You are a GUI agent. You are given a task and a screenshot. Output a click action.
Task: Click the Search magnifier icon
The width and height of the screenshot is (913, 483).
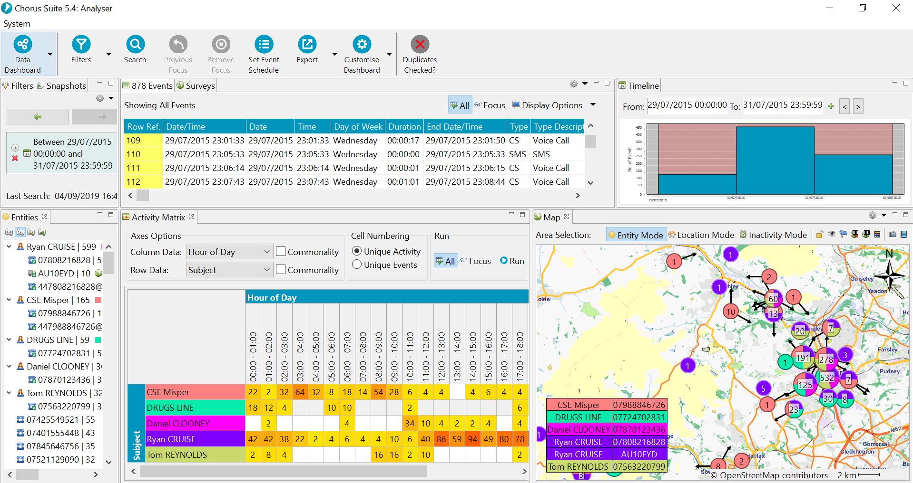tap(135, 45)
